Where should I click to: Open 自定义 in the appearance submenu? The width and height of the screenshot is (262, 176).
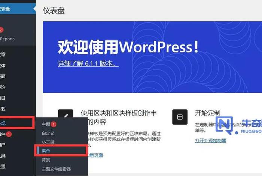[x=48, y=133]
